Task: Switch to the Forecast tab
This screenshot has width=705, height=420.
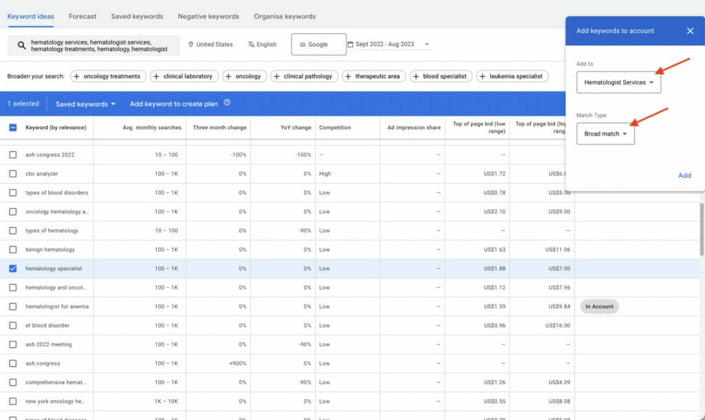Action: click(x=83, y=16)
